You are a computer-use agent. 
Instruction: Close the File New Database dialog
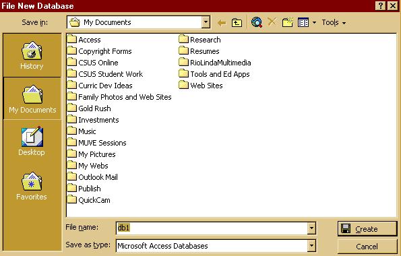(x=393, y=5)
